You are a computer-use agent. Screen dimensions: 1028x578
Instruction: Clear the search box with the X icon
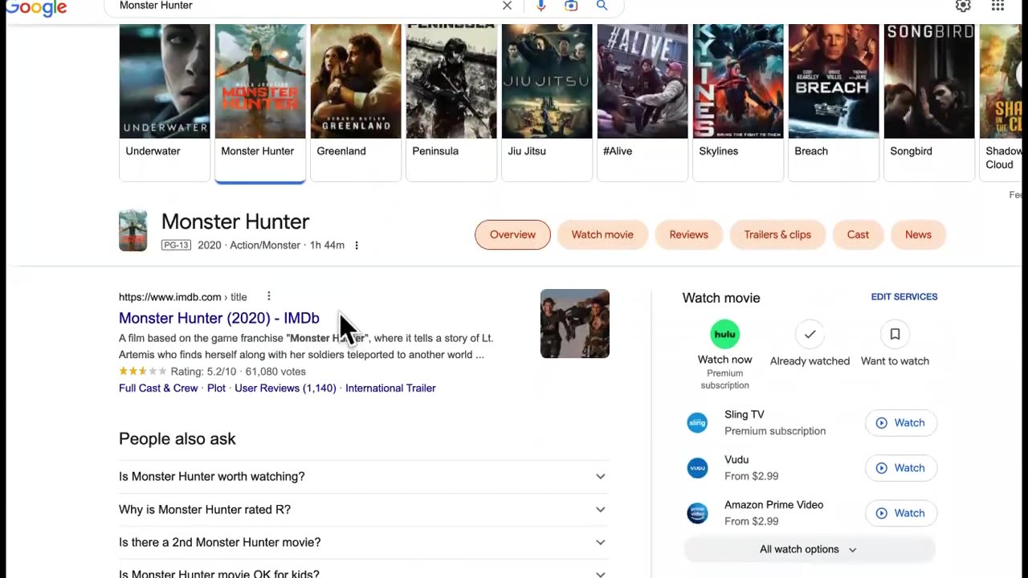pyautogui.click(x=507, y=6)
